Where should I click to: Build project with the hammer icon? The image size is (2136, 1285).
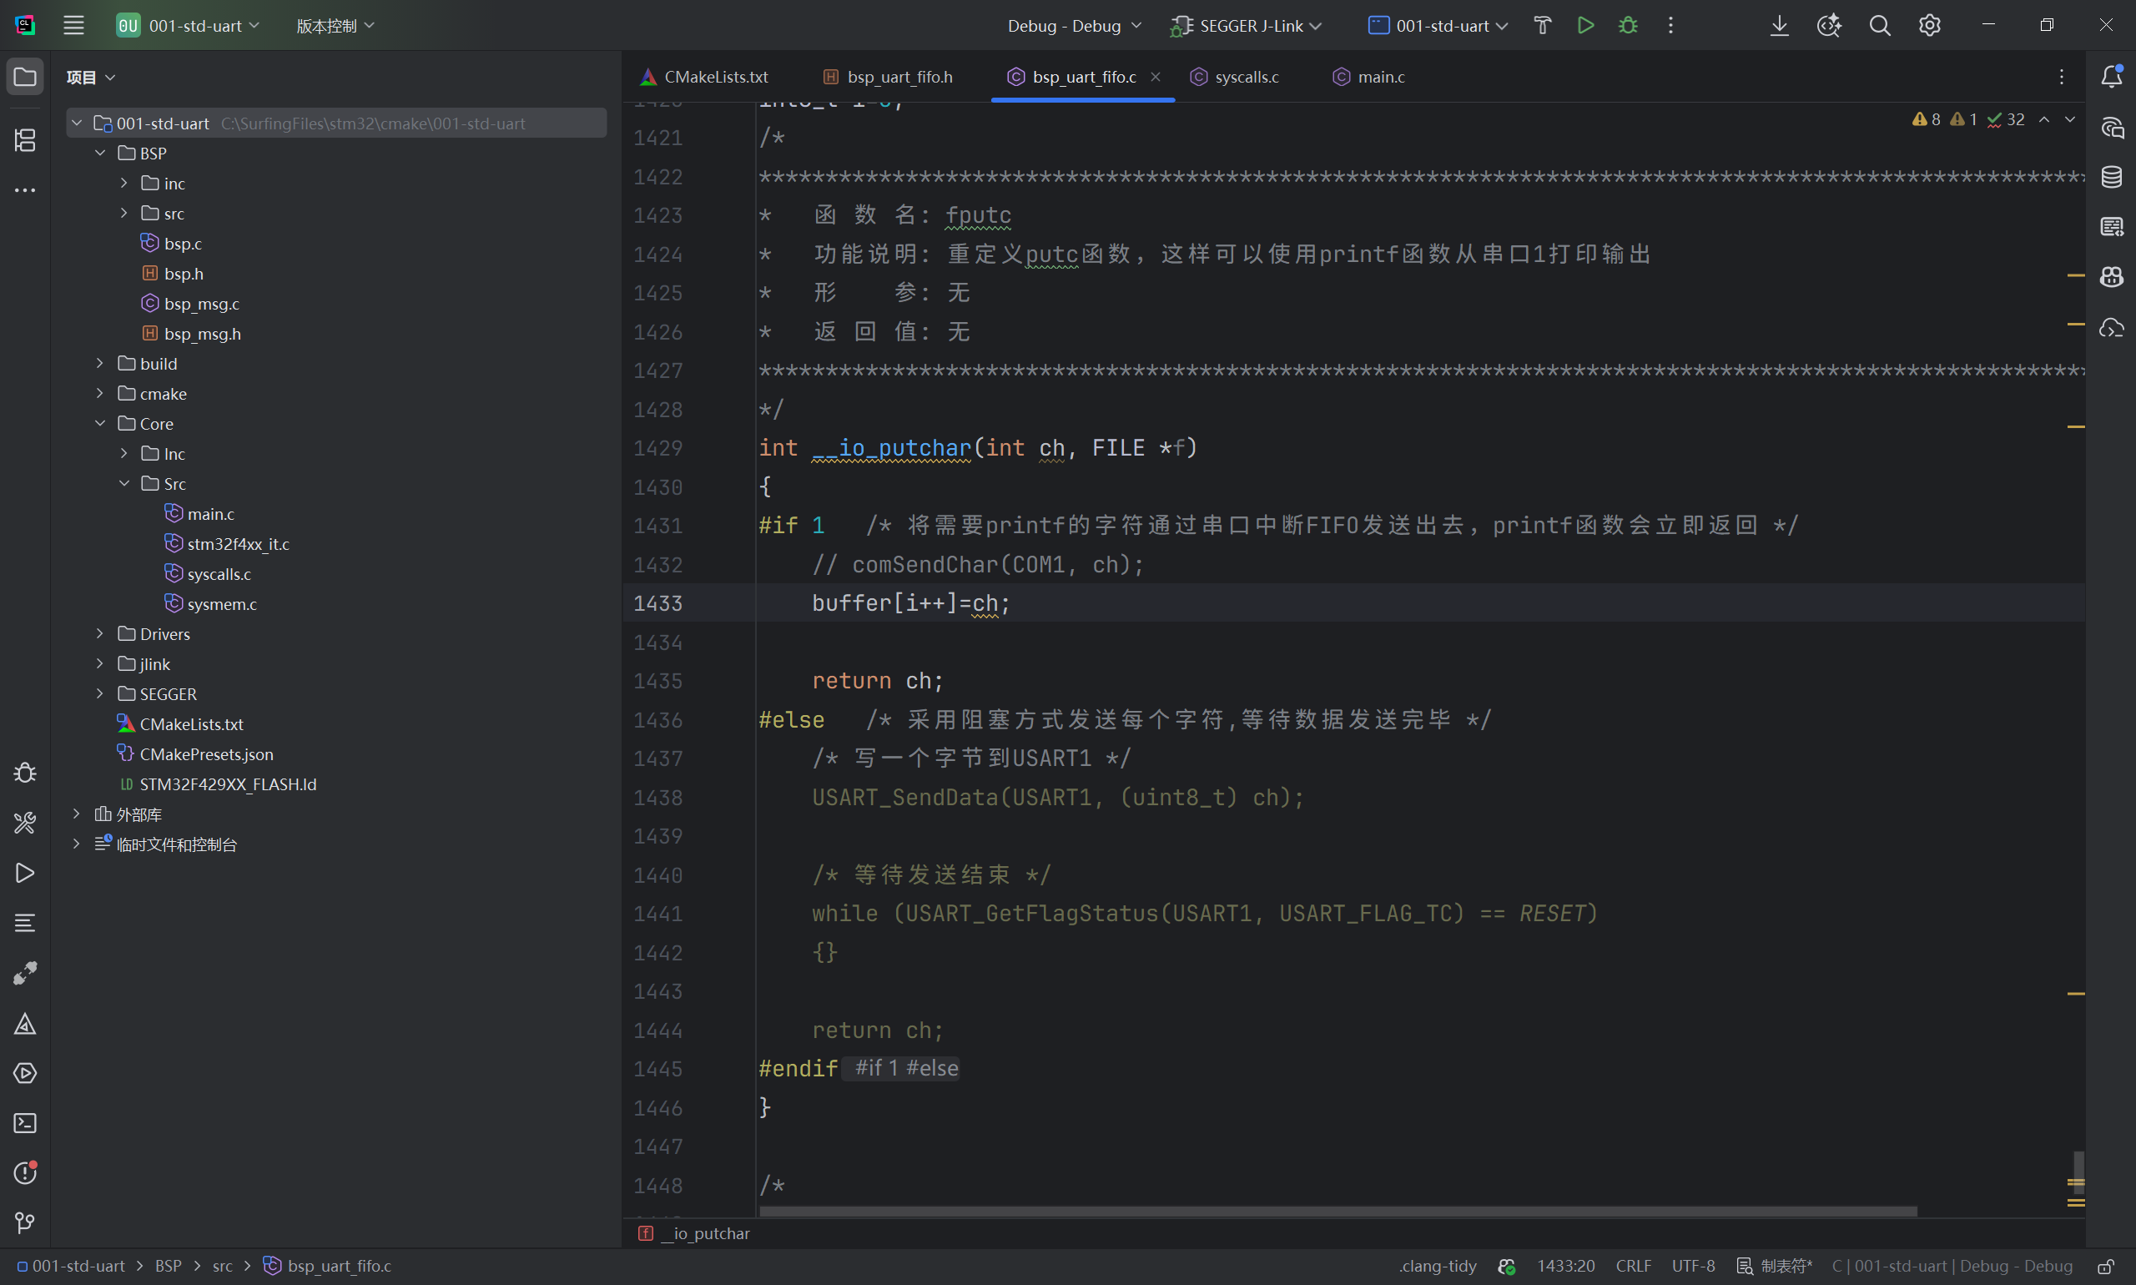click(1542, 25)
